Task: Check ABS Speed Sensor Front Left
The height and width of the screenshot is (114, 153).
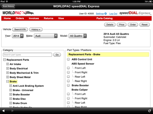Action: click(68, 68)
